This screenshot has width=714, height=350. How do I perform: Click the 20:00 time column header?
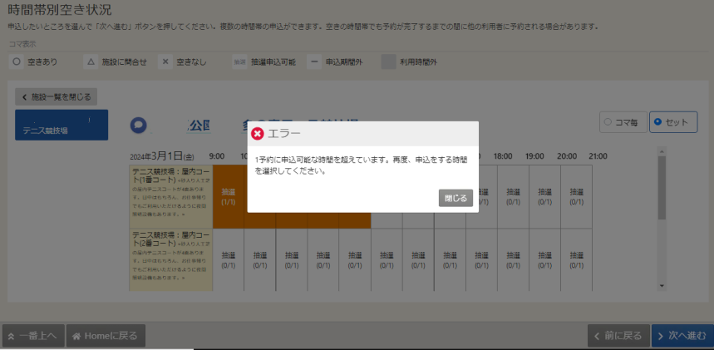(567, 156)
